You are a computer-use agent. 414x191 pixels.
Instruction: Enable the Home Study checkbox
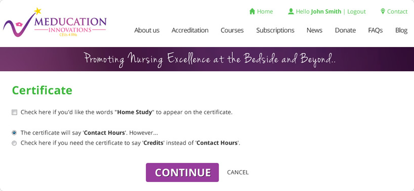tap(14, 113)
